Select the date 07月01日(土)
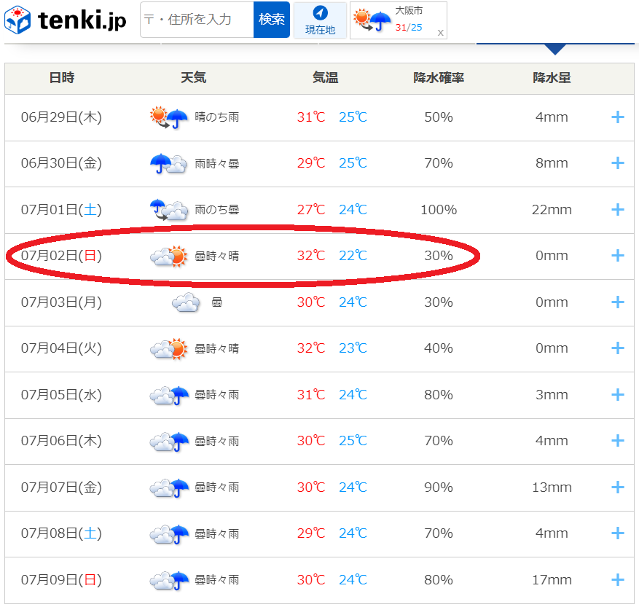 coord(61,210)
